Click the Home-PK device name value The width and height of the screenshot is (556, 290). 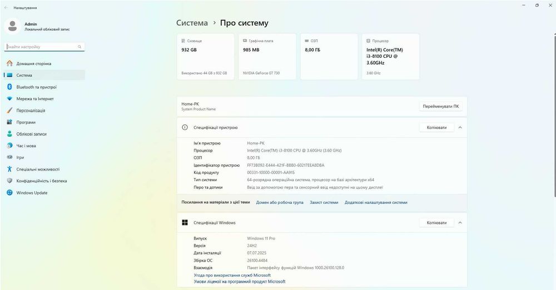(256, 143)
